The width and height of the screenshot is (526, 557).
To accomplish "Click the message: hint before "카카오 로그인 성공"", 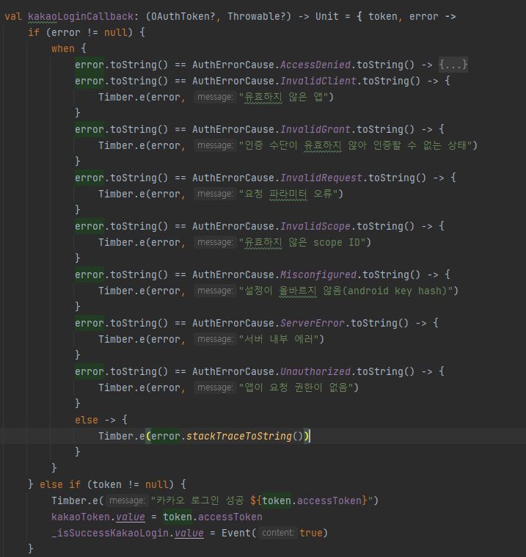I will 127,500.
